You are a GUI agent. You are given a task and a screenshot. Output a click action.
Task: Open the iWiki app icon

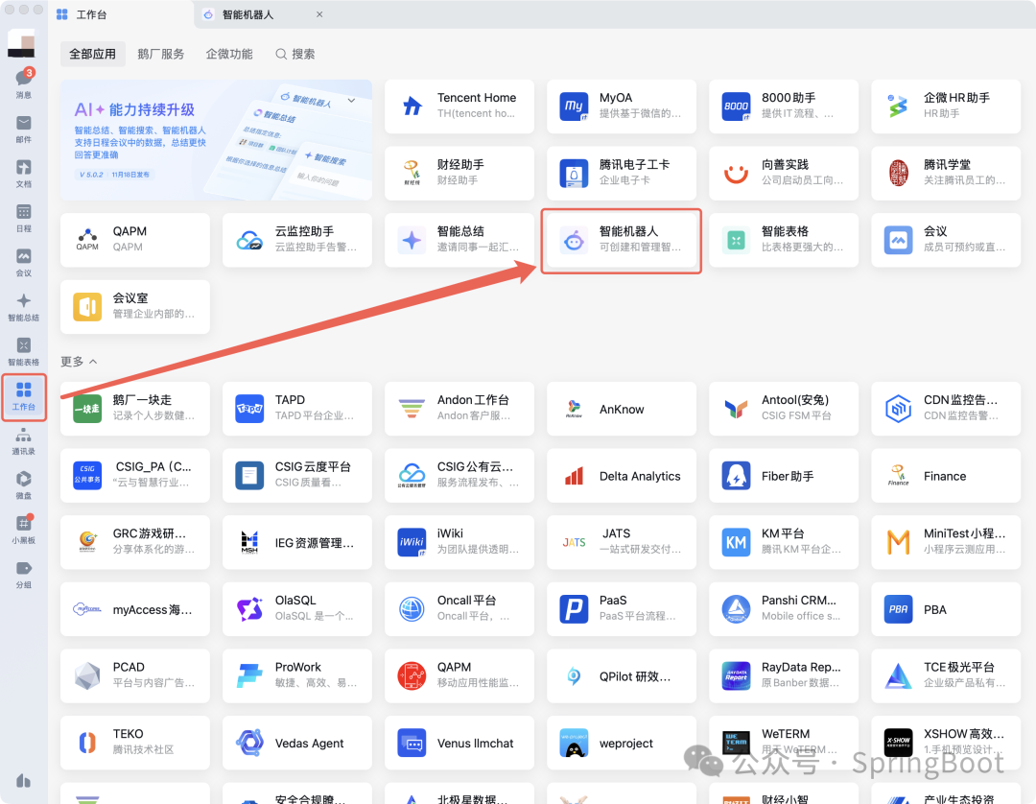click(x=412, y=542)
